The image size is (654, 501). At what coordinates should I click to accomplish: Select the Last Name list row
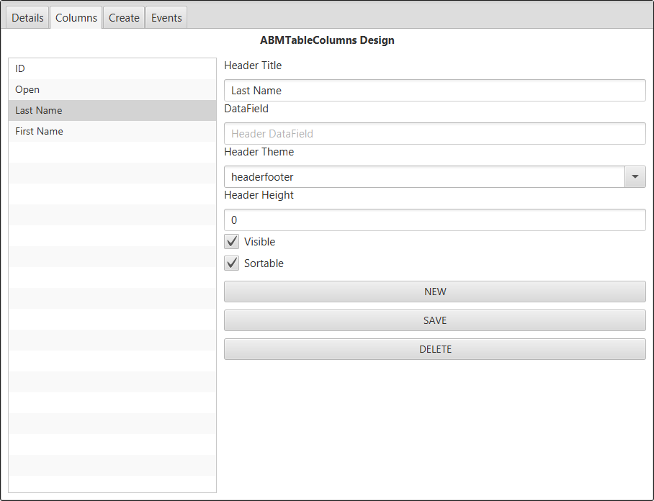pyautogui.click(x=112, y=110)
